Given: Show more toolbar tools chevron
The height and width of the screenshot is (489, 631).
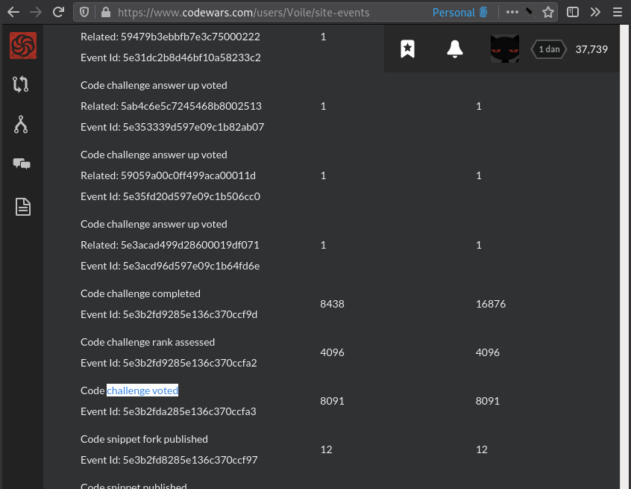Looking at the screenshot, I should coord(595,12).
